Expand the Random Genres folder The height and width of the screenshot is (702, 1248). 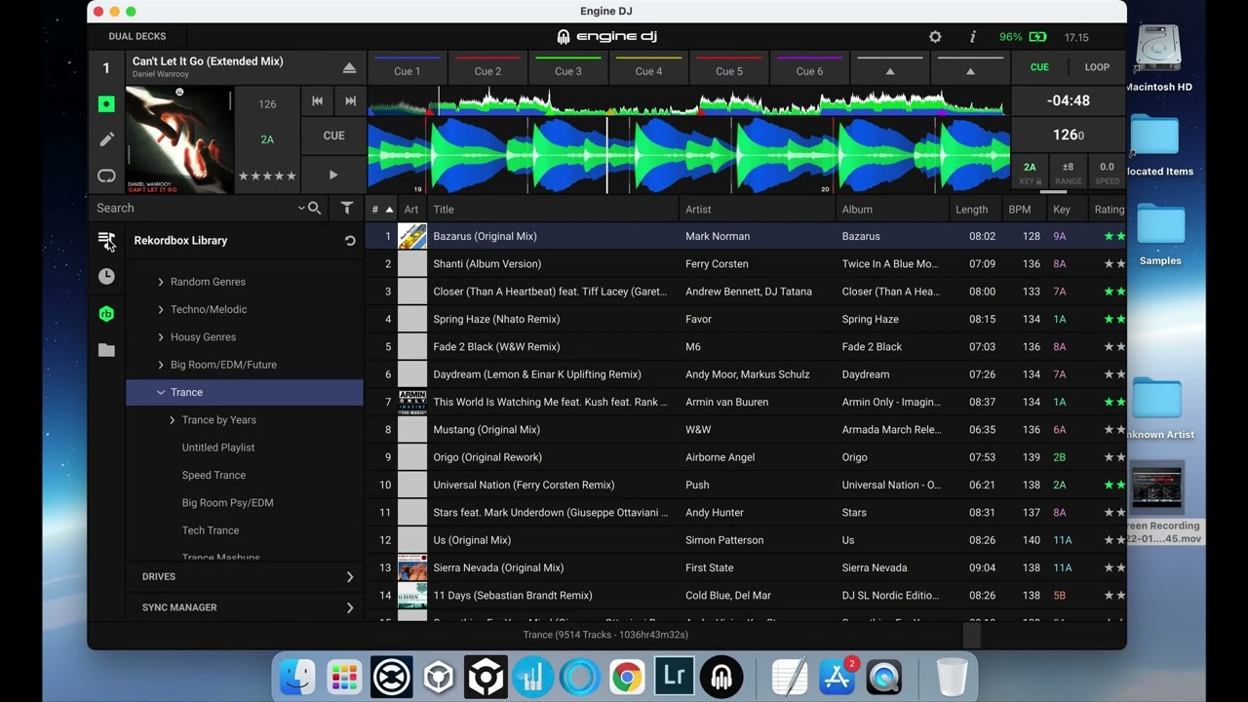[x=161, y=282]
